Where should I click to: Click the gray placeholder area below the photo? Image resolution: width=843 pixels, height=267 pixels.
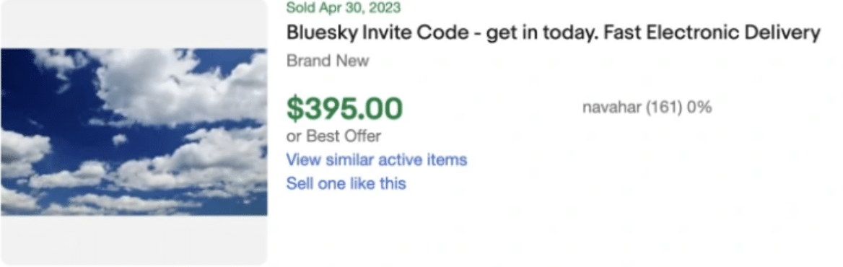tap(134, 240)
